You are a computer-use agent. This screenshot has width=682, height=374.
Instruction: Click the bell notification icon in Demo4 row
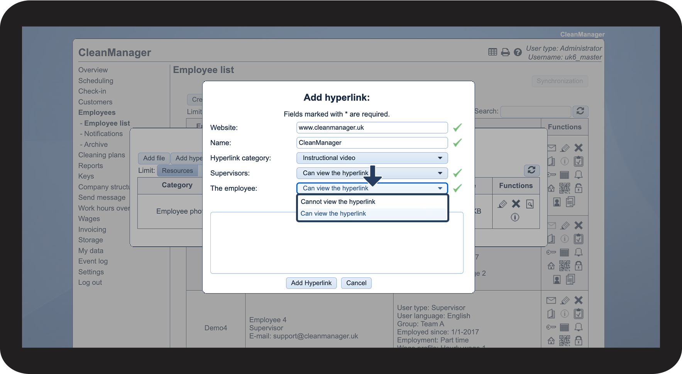578,327
